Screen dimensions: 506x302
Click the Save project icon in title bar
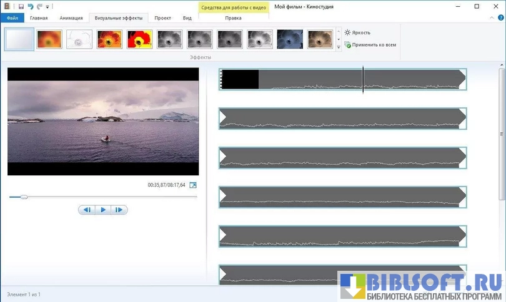pyautogui.click(x=21, y=6)
